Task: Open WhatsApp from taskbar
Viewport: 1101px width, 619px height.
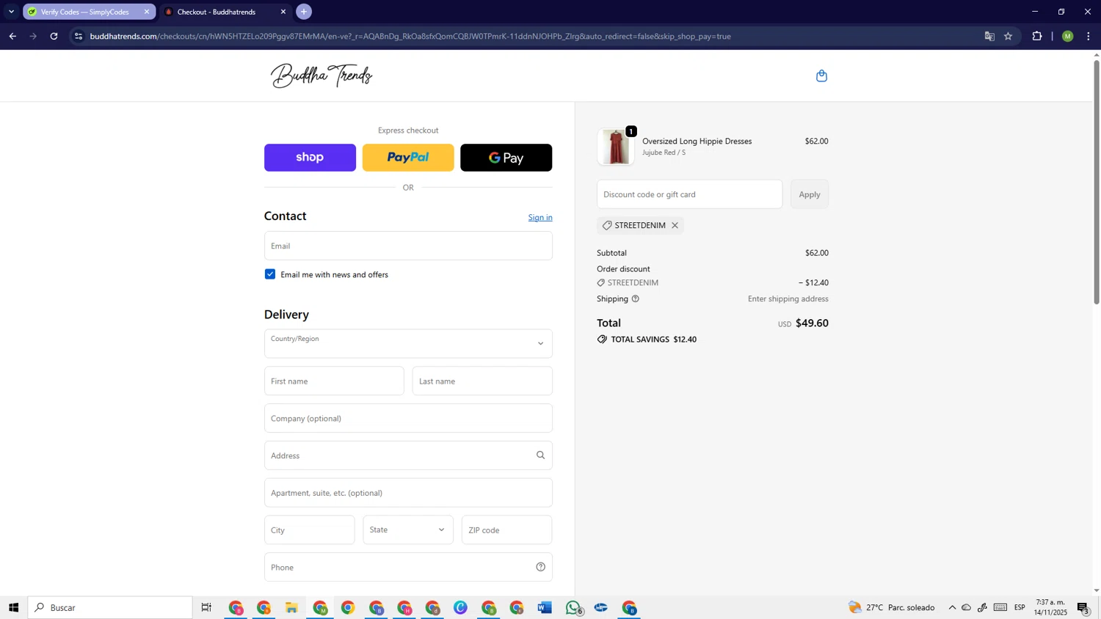Action: pyautogui.click(x=573, y=607)
